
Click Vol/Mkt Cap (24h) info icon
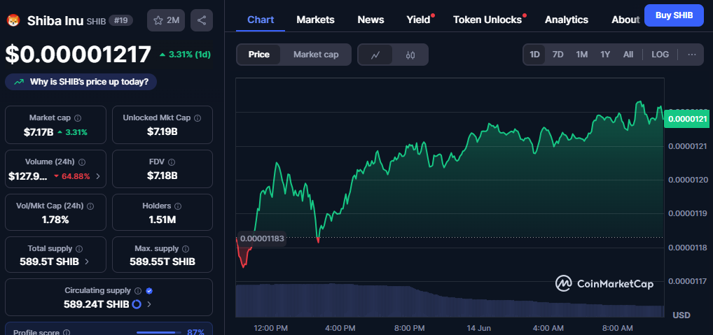pos(90,206)
